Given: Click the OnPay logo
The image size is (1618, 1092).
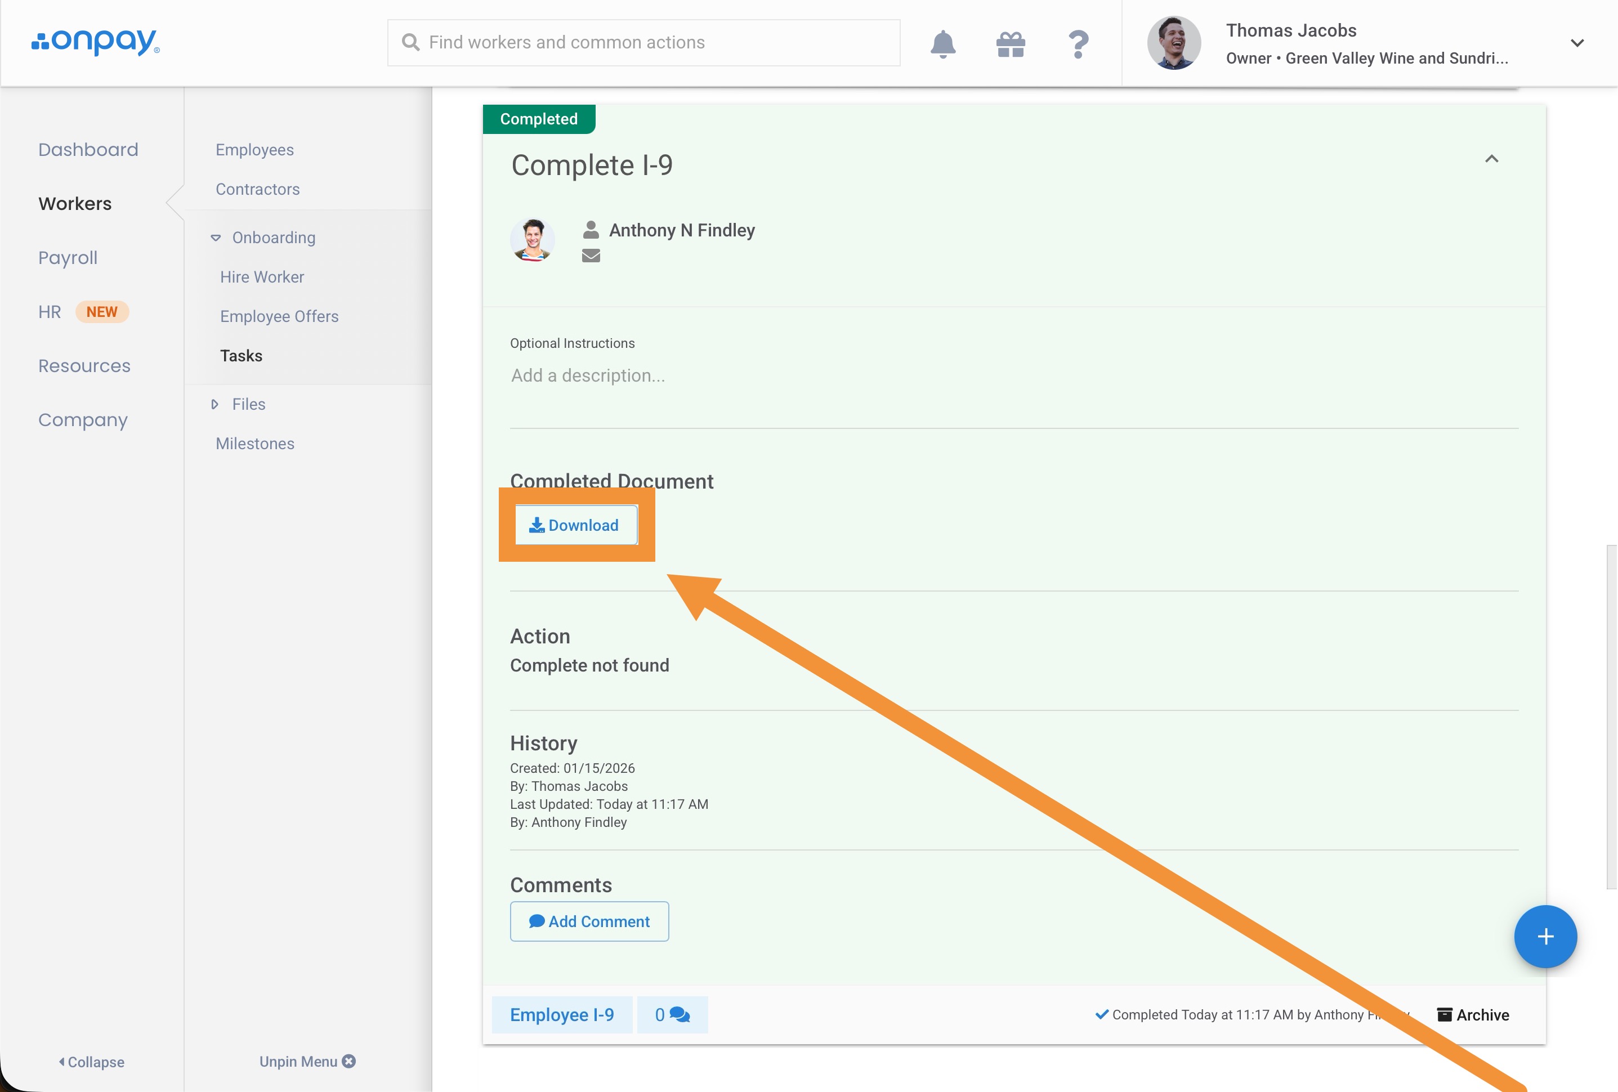Looking at the screenshot, I should [x=95, y=42].
